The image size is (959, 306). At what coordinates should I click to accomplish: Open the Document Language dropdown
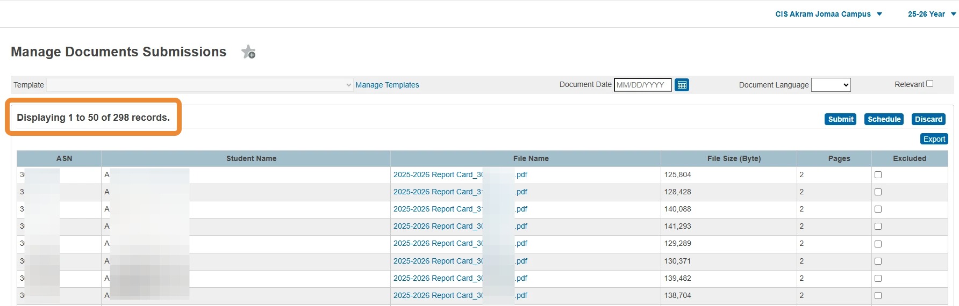831,85
